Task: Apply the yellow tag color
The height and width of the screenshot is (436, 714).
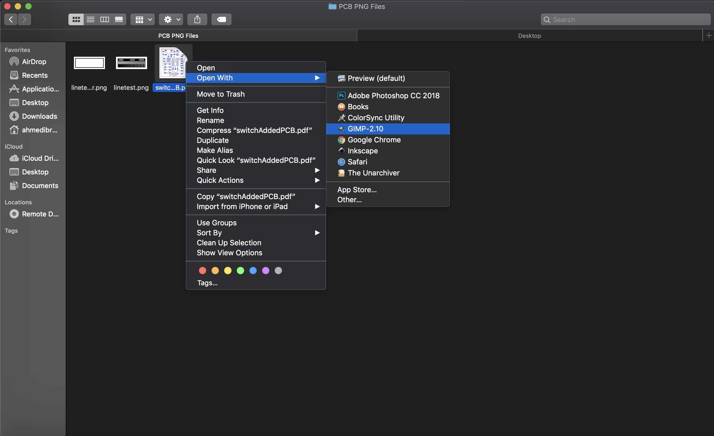Action: (x=228, y=270)
